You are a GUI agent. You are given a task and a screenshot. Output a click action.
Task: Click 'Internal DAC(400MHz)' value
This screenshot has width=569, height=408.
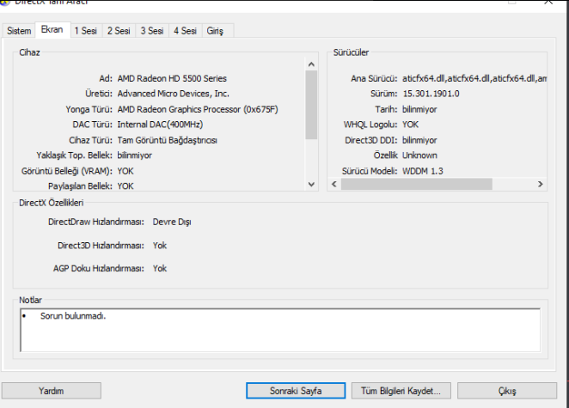click(160, 125)
